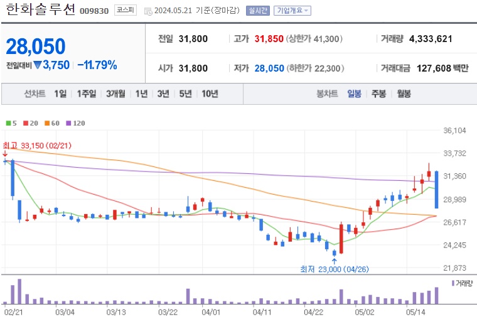The height and width of the screenshot is (319, 477).
Task: Click the 시가 31,800 value
Action: (193, 68)
